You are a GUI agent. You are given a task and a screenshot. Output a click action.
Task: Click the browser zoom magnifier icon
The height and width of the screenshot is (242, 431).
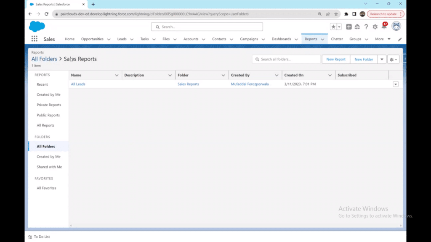click(320, 14)
